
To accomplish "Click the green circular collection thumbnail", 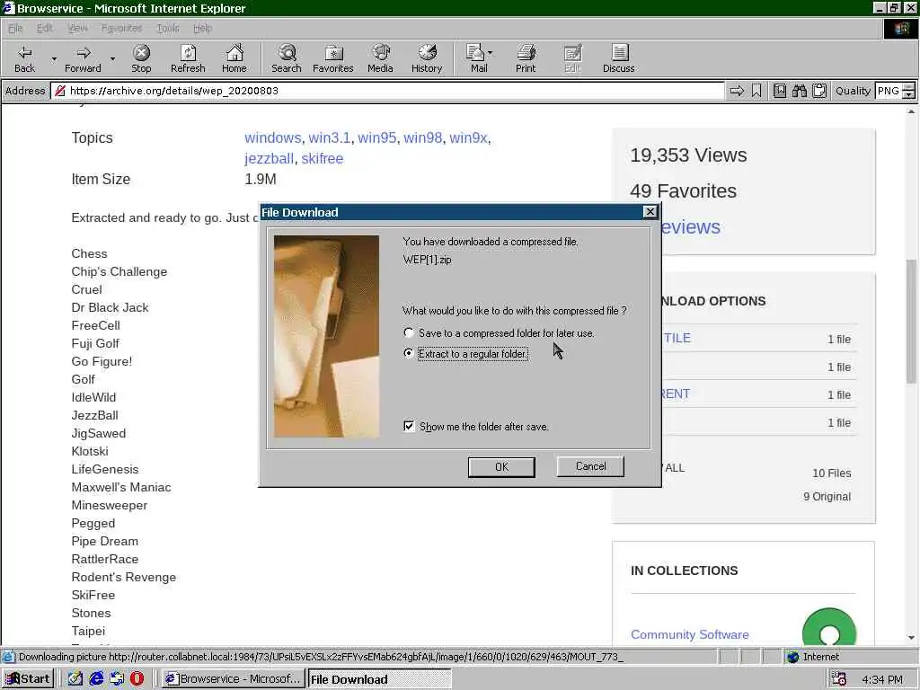I will click(x=829, y=627).
